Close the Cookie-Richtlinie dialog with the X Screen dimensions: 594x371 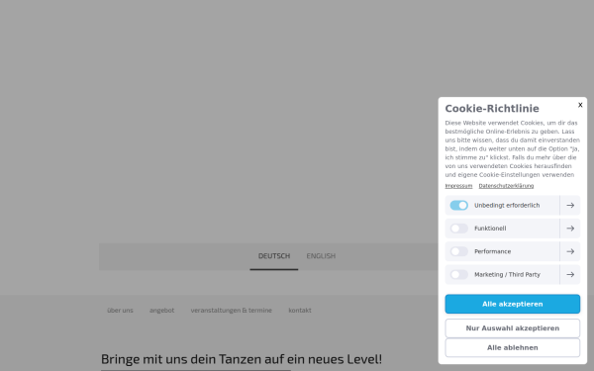pos(580,105)
